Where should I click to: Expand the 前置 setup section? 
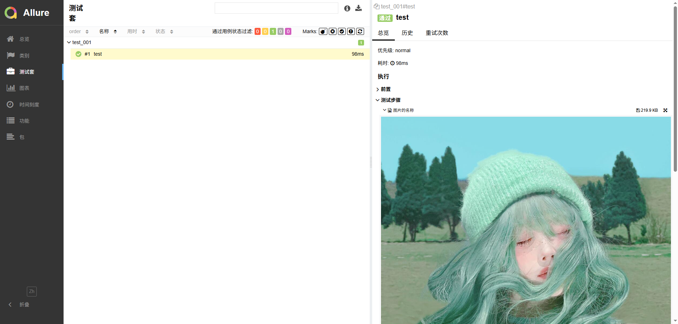point(383,89)
